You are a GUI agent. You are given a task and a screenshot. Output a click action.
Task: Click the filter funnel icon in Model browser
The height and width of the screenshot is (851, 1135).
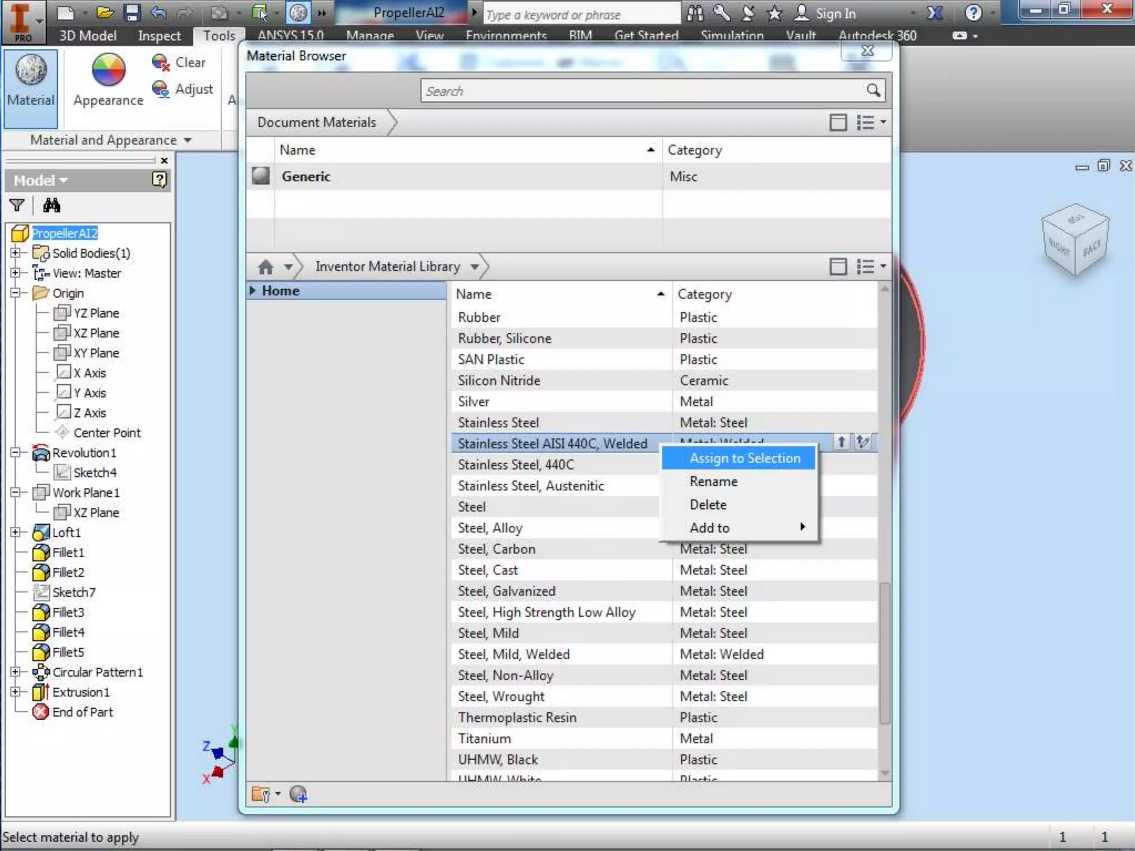click(x=17, y=206)
